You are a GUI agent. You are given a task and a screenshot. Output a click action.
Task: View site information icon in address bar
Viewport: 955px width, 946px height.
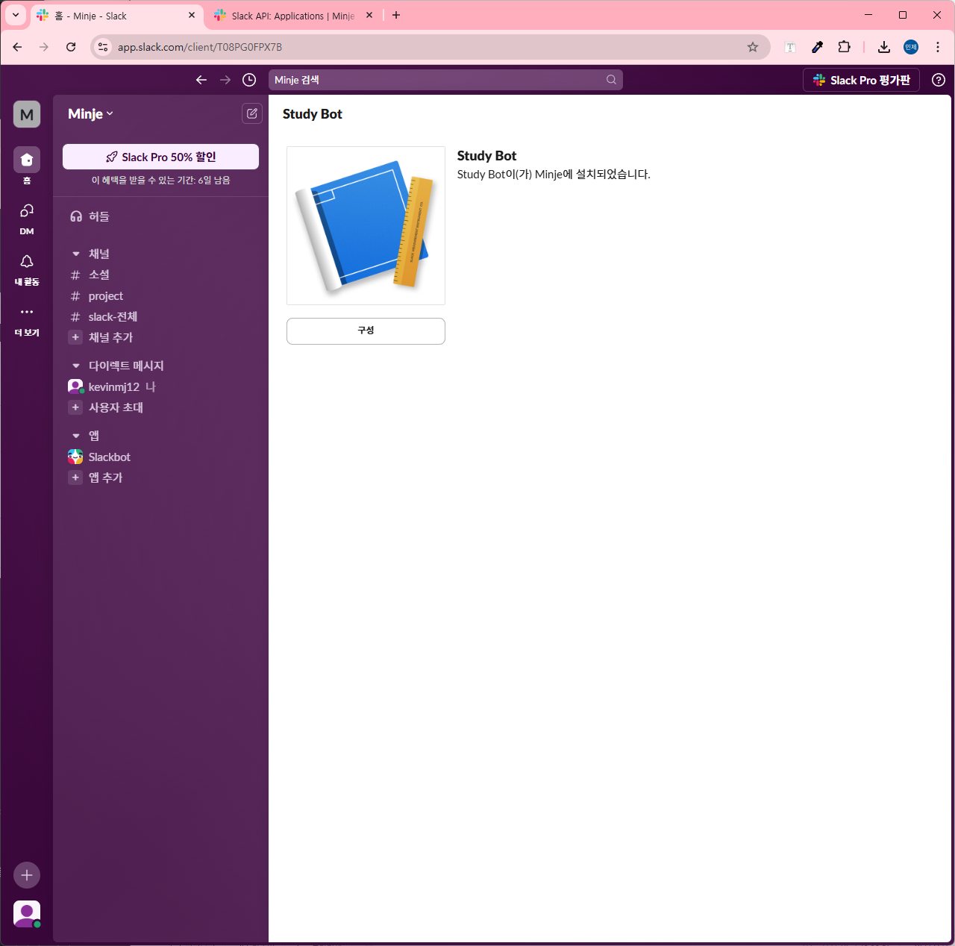pyautogui.click(x=104, y=47)
